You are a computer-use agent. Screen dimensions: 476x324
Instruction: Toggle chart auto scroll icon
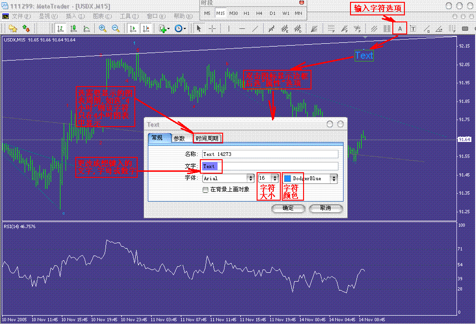132,28
